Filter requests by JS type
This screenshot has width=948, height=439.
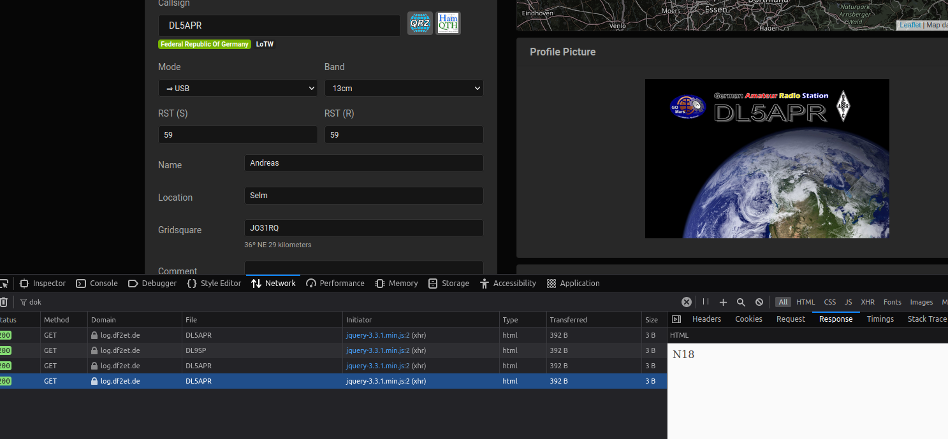848,302
